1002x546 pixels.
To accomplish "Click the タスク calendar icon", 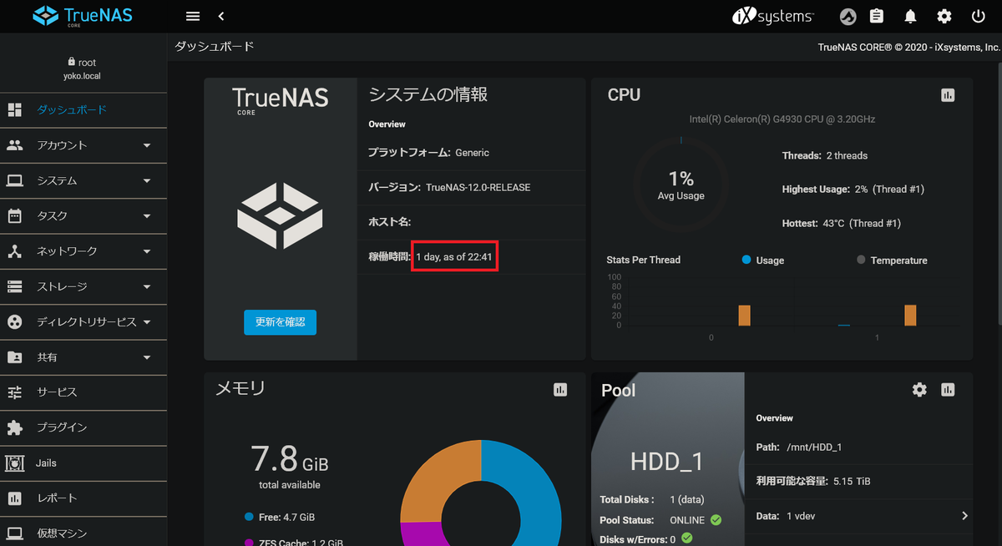I will pos(15,215).
